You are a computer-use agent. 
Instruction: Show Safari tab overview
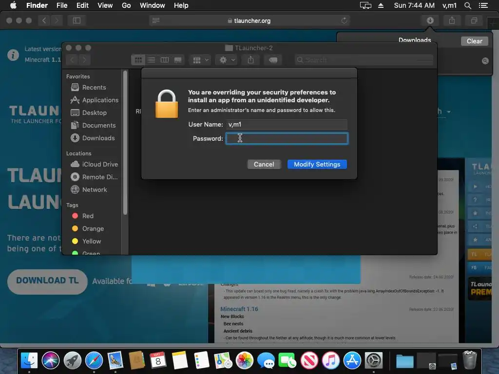pos(474,20)
